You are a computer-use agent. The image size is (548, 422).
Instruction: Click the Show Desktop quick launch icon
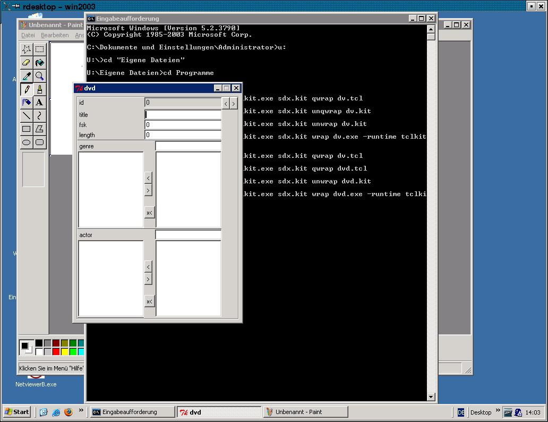(x=44, y=412)
